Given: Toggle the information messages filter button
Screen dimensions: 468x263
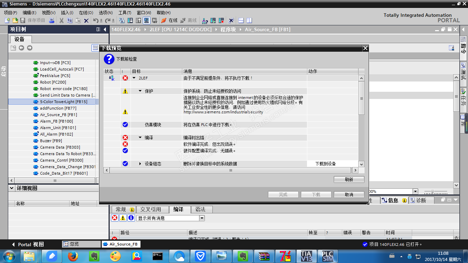Looking at the screenshot, I should [131, 218].
